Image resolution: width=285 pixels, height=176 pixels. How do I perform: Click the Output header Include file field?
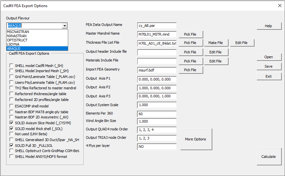(157, 52)
